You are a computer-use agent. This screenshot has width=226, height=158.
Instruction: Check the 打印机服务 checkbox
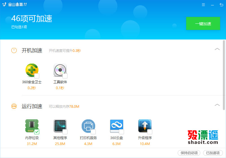93,132
